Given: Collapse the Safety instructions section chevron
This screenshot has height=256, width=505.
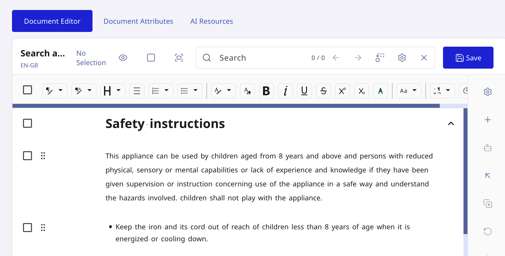Looking at the screenshot, I should pos(451,124).
